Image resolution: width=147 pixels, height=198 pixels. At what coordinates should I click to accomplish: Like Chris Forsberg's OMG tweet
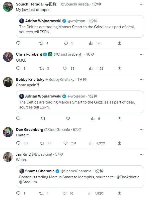tap(65, 68)
